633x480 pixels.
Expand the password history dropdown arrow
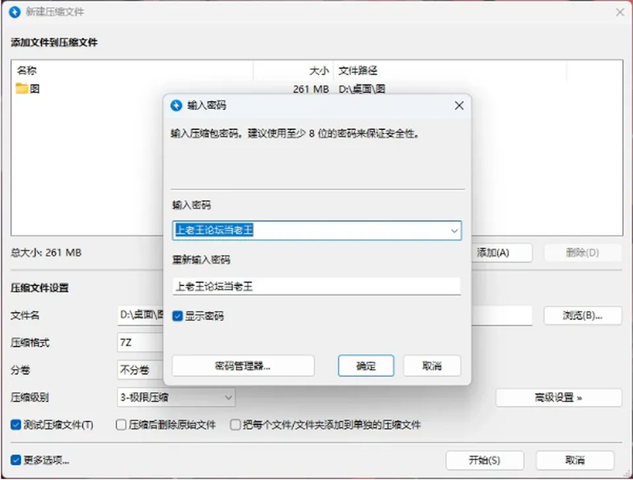454,231
